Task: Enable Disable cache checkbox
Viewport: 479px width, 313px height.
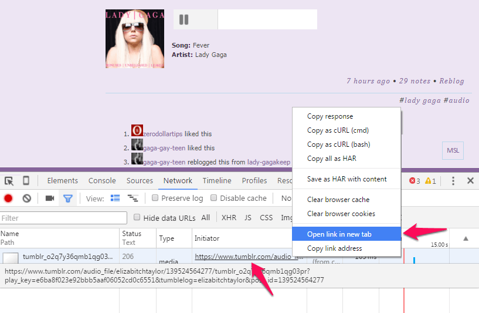Action: pos(214,198)
